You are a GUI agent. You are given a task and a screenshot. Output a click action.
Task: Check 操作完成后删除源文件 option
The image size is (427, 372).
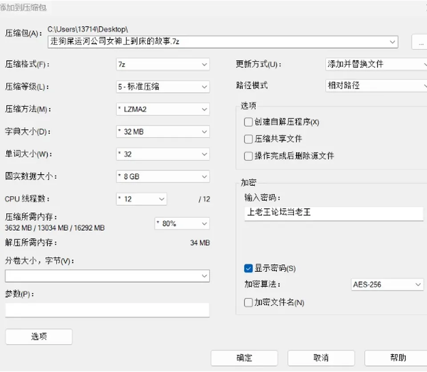(x=248, y=156)
